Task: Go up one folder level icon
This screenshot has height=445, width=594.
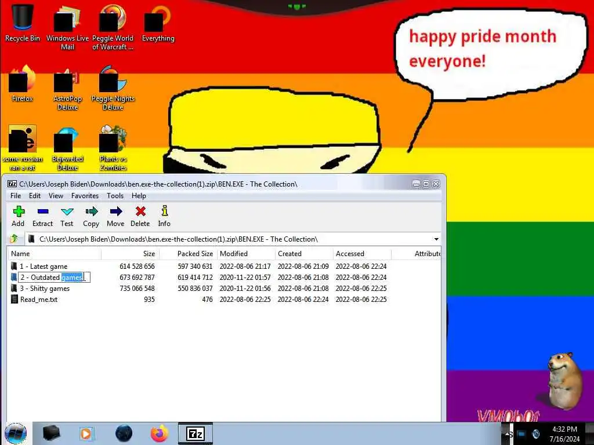Action: tap(15, 239)
